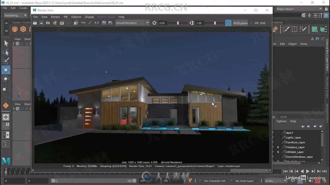Adjust the gamma slider in Render View
Screen dimensions: 330x185
click(x=215, y=23)
